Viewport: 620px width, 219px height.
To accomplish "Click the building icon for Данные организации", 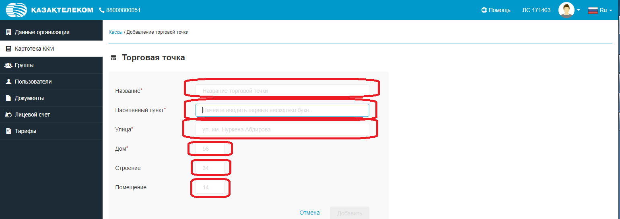I will 8,32.
